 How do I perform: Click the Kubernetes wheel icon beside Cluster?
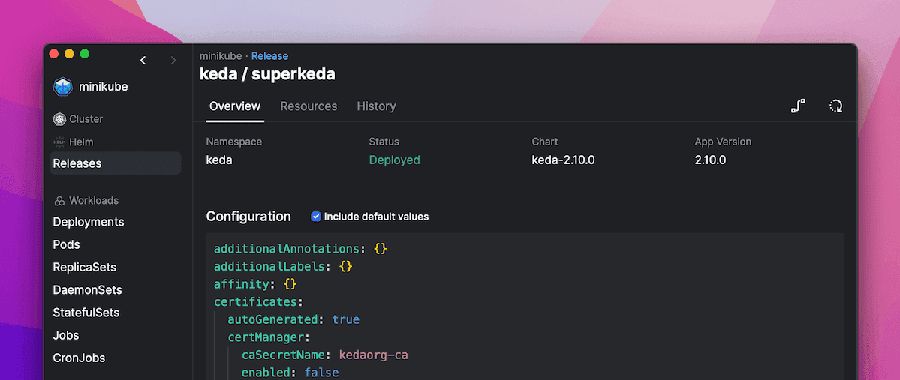(x=59, y=119)
